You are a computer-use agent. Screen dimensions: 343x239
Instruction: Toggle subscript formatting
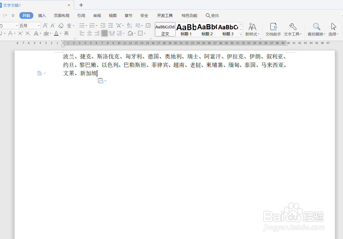click(x=28, y=33)
